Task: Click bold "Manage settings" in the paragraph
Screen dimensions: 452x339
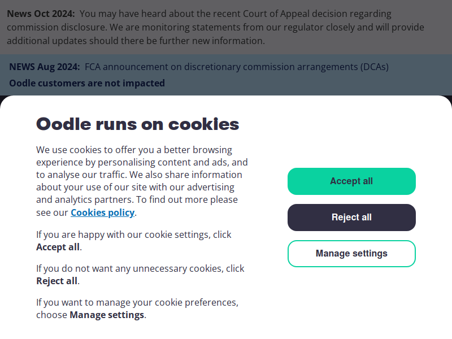Action: (107, 315)
